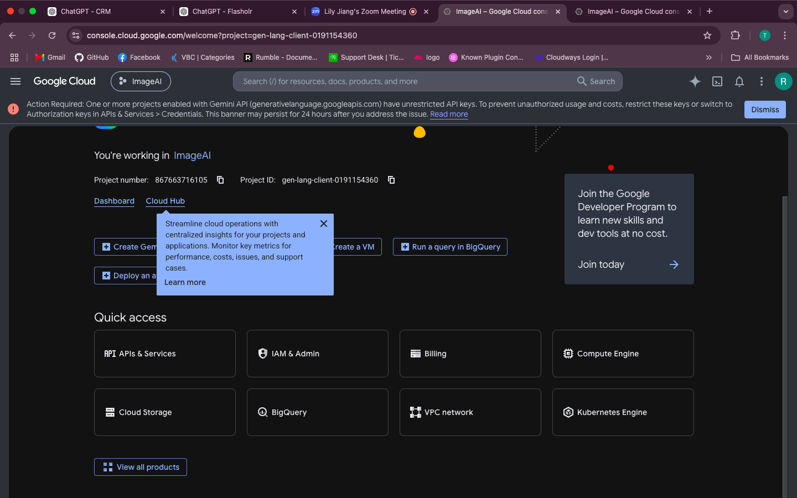Click Learn more in the Cloud Hub tooltip
Screen dimensions: 797x498
tap(185, 282)
